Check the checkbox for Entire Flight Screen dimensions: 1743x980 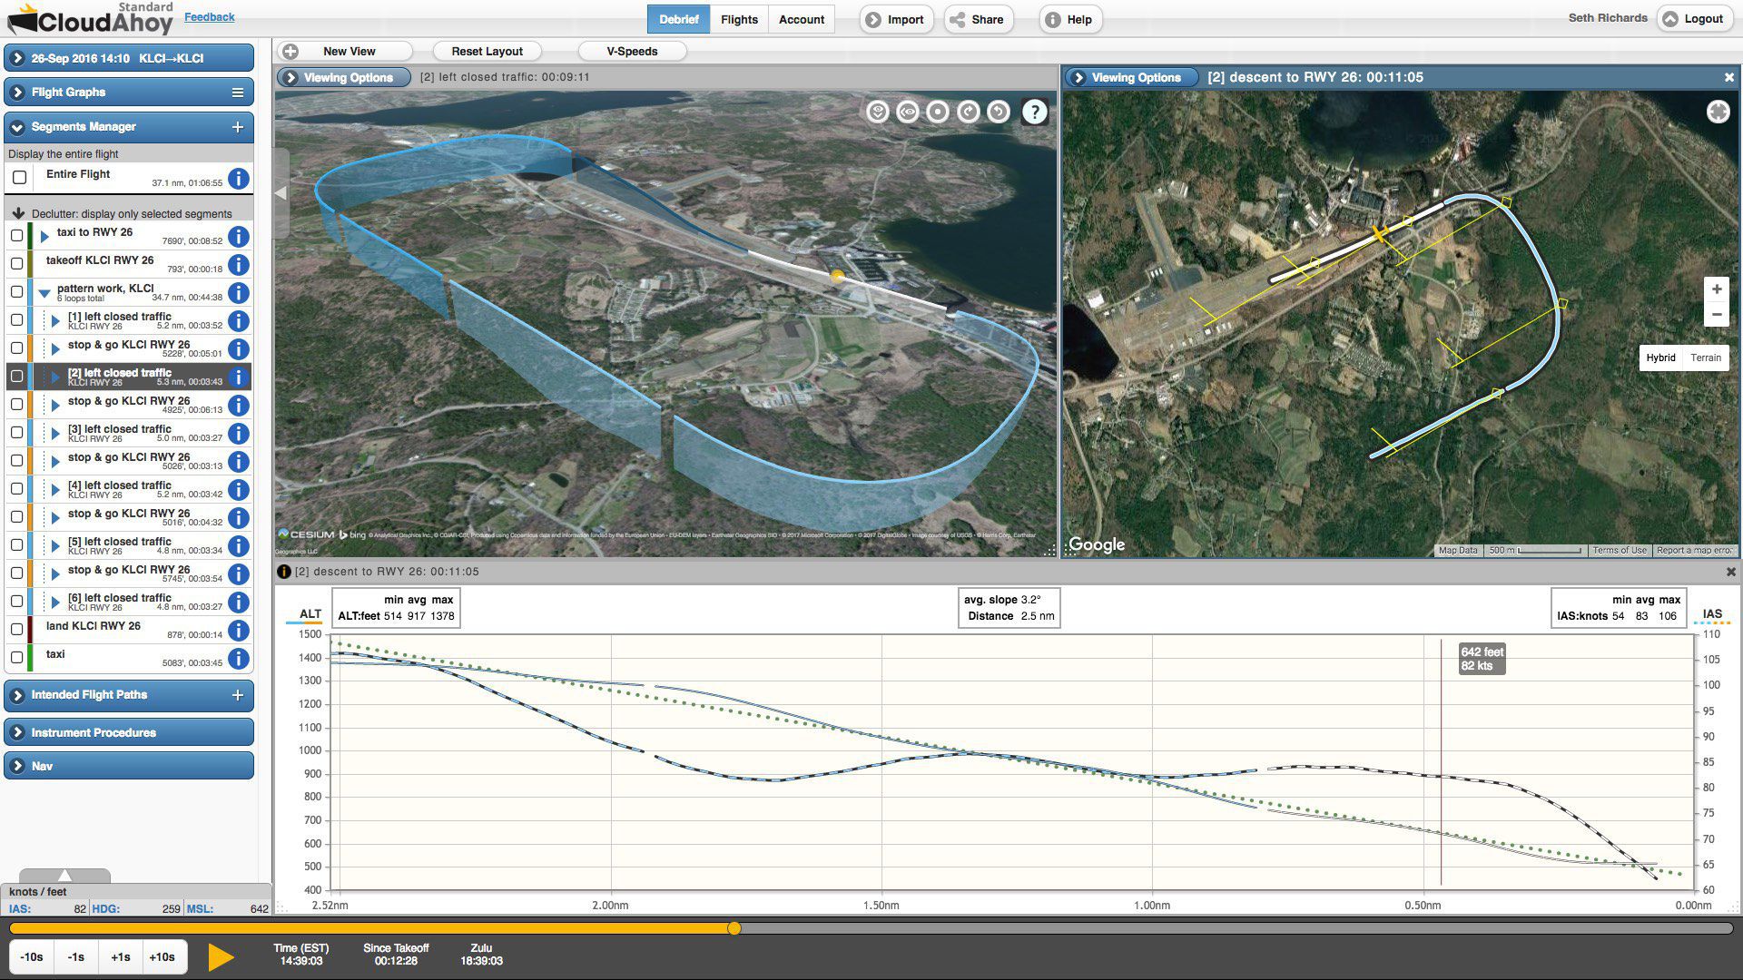(19, 178)
